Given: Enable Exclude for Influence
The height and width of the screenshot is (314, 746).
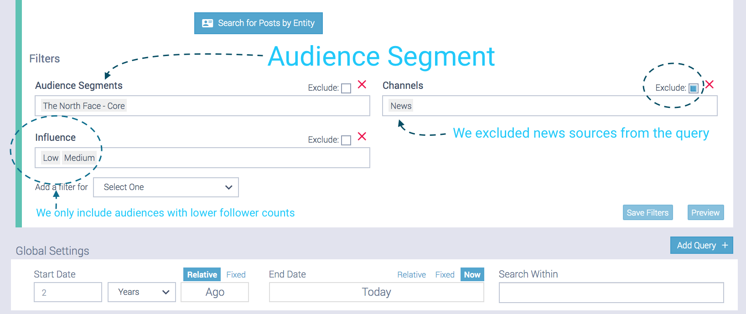Looking at the screenshot, I should pos(346,140).
